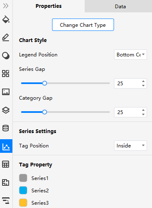152x208 pixels.
Task: Collapse the panel with the double-arrow icon
Action: [6, 6]
